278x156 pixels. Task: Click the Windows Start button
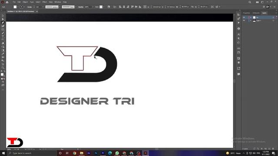pos(3,153)
